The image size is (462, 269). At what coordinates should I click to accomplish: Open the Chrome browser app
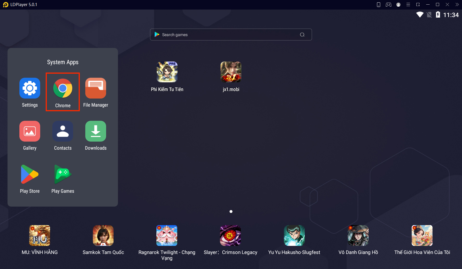coord(63,89)
